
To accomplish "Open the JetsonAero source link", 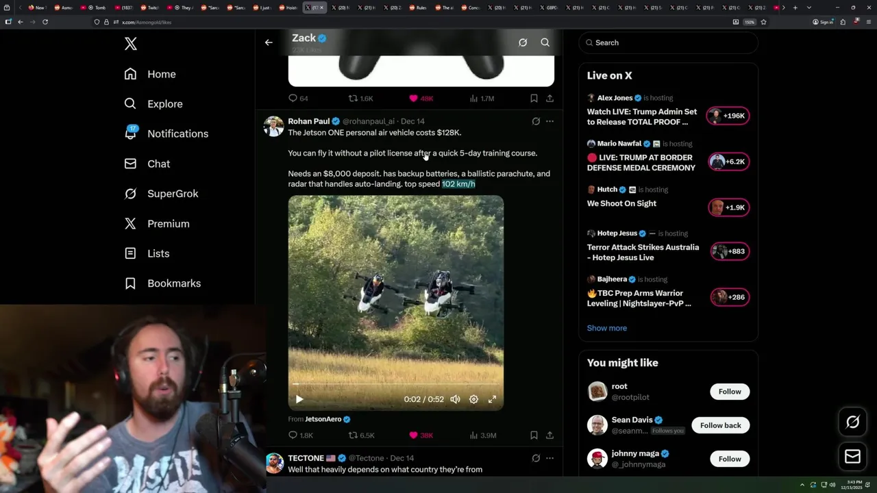I will [x=323, y=419].
